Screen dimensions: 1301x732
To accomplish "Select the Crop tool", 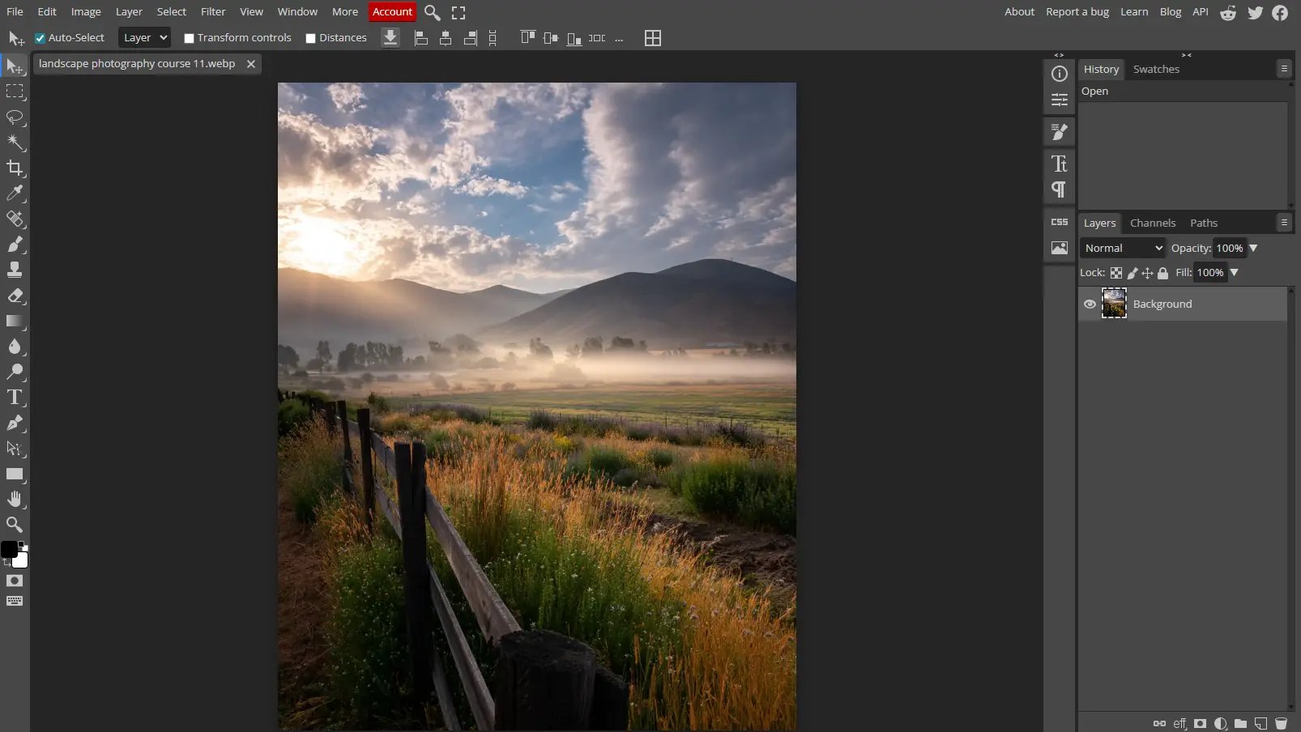I will click(x=15, y=168).
